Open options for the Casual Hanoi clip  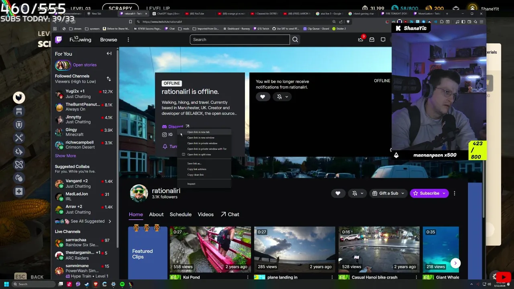416,277
